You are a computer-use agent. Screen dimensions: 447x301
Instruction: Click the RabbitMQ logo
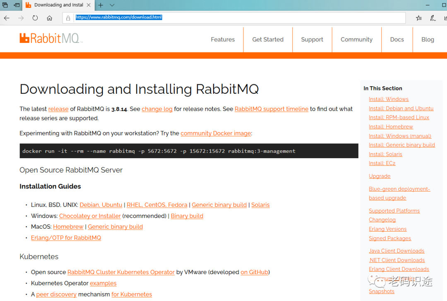[51, 38]
